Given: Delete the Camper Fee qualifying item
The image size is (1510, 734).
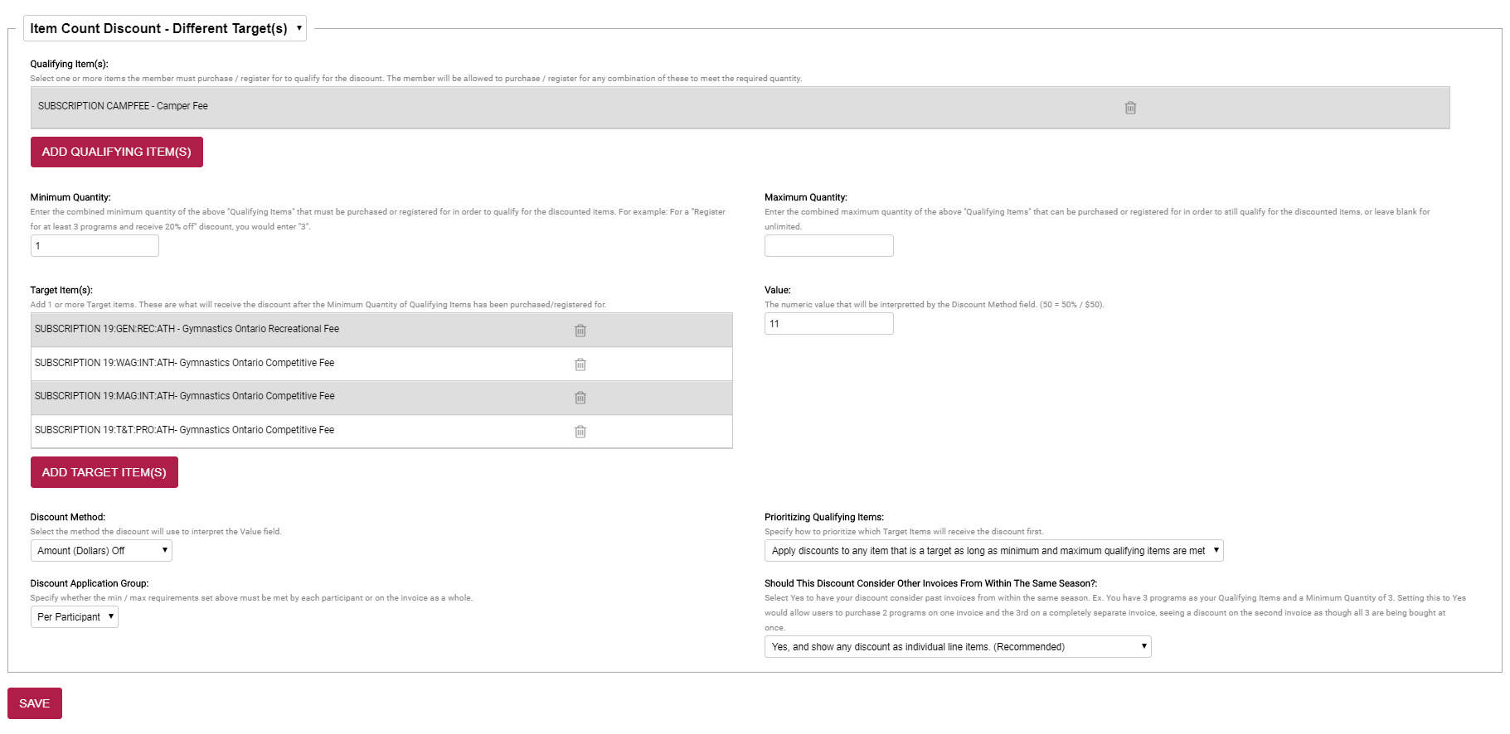Looking at the screenshot, I should [1129, 108].
